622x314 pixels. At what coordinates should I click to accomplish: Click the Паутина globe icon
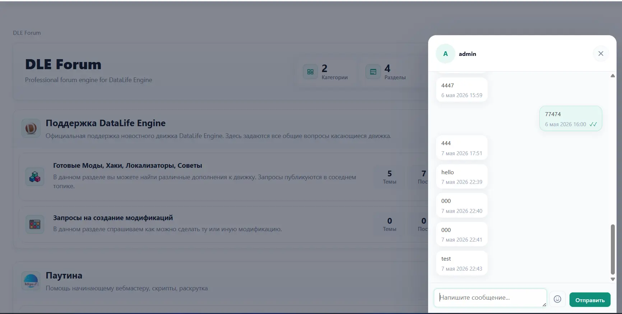coord(31,281)
